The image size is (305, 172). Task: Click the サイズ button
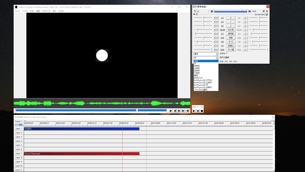(231, 42)
